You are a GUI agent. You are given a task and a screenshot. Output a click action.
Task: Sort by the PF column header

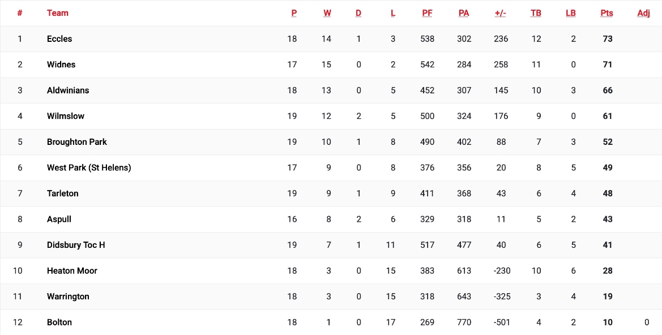tap(427, 13)
